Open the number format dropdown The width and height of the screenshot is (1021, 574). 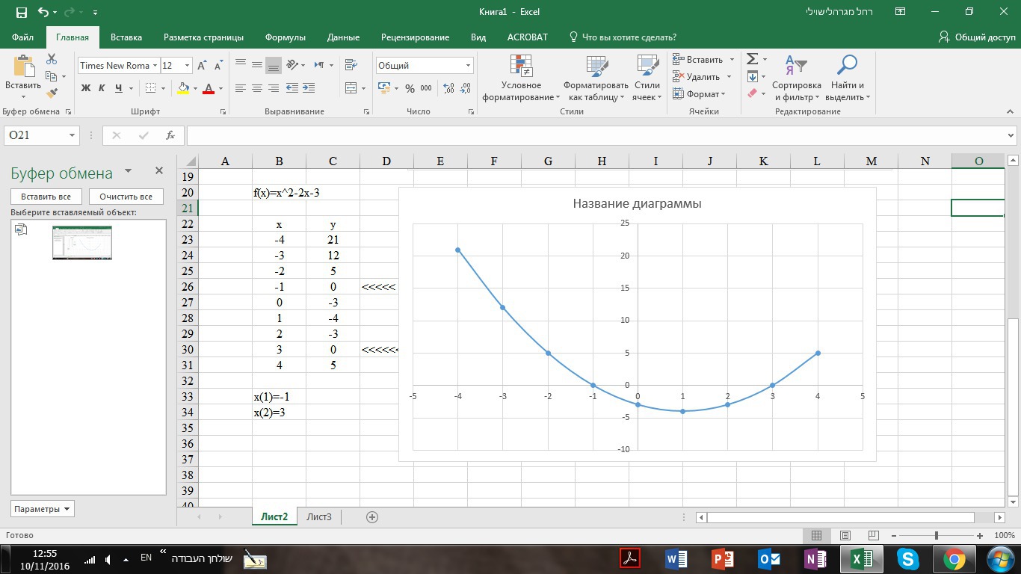pos(468,66)
